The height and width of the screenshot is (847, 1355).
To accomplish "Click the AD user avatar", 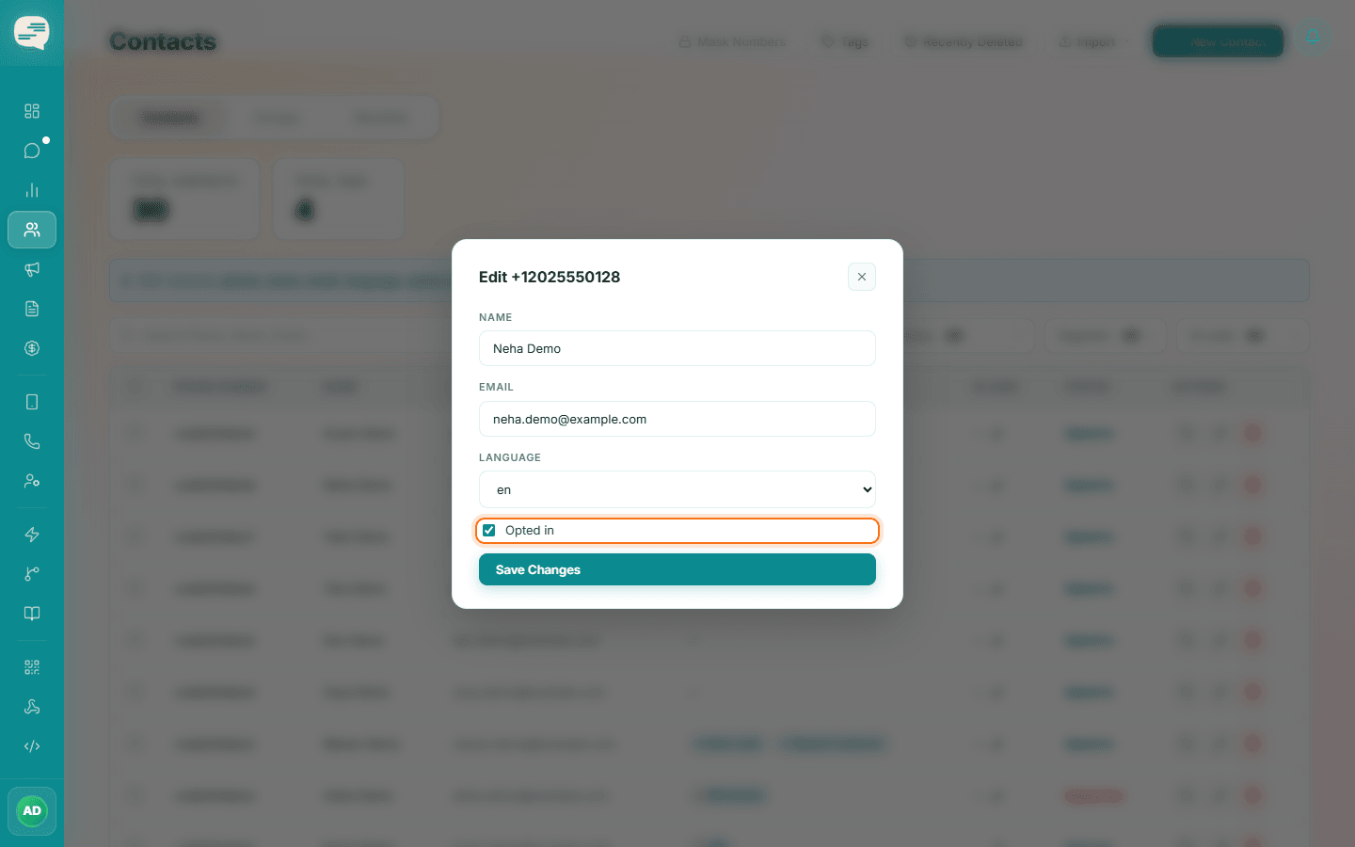I will [x=32, y=811].
